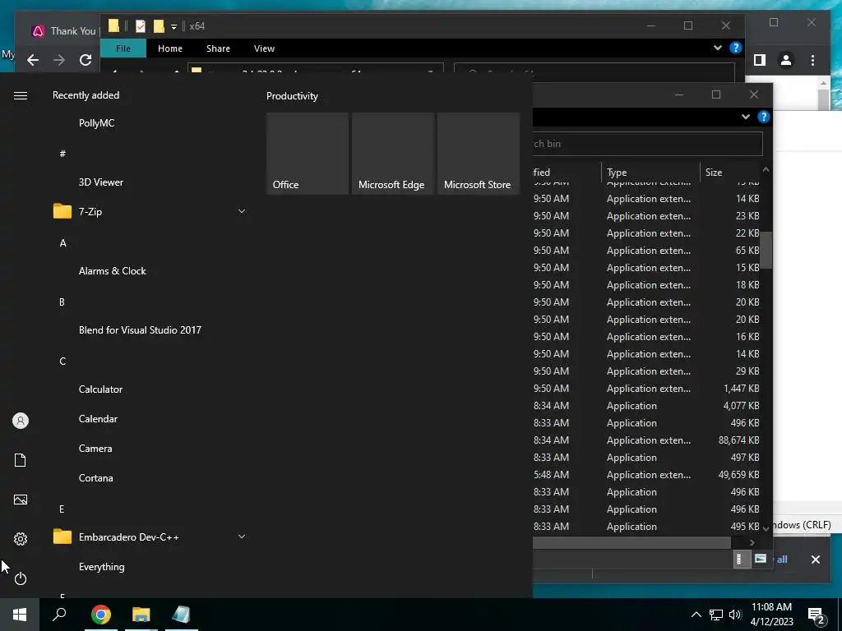Open taskbar Search magnifier
Image resolution: width=842 pixels, height=631 pixels.
point(59,615)
